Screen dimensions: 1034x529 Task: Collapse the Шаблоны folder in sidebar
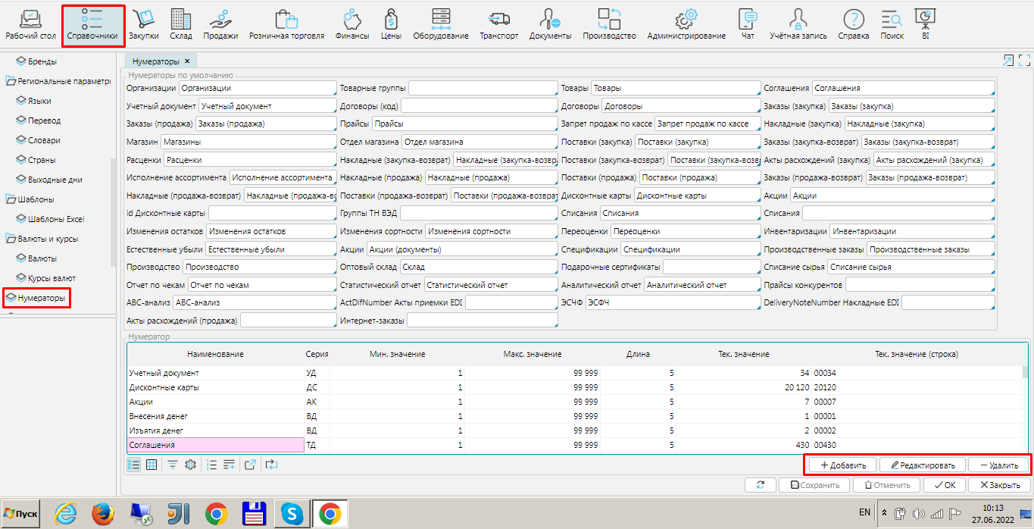[x=11, y=199]
